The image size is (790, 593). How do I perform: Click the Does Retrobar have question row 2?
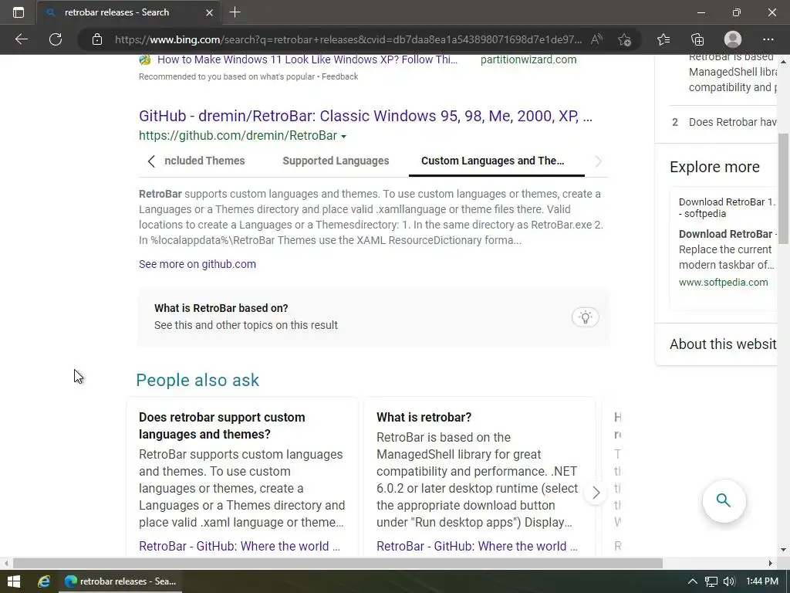[723, 122]
